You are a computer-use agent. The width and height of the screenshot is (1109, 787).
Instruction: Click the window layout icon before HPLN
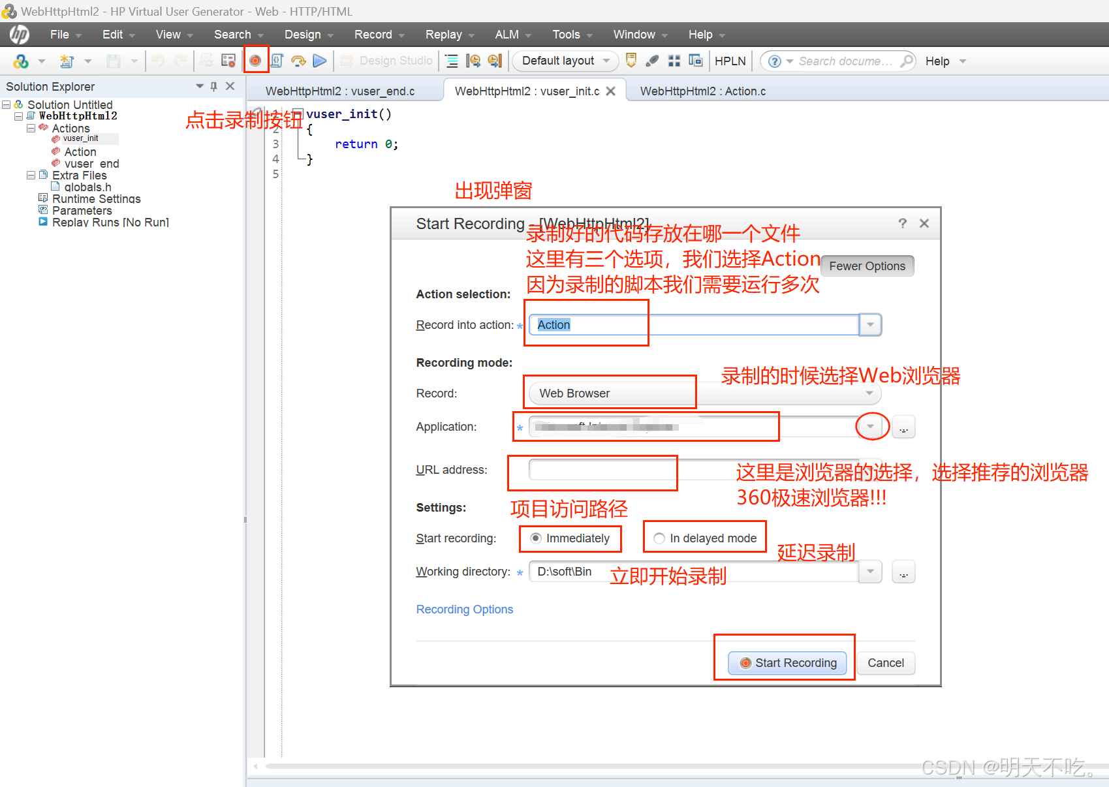[x=696, y=61]
